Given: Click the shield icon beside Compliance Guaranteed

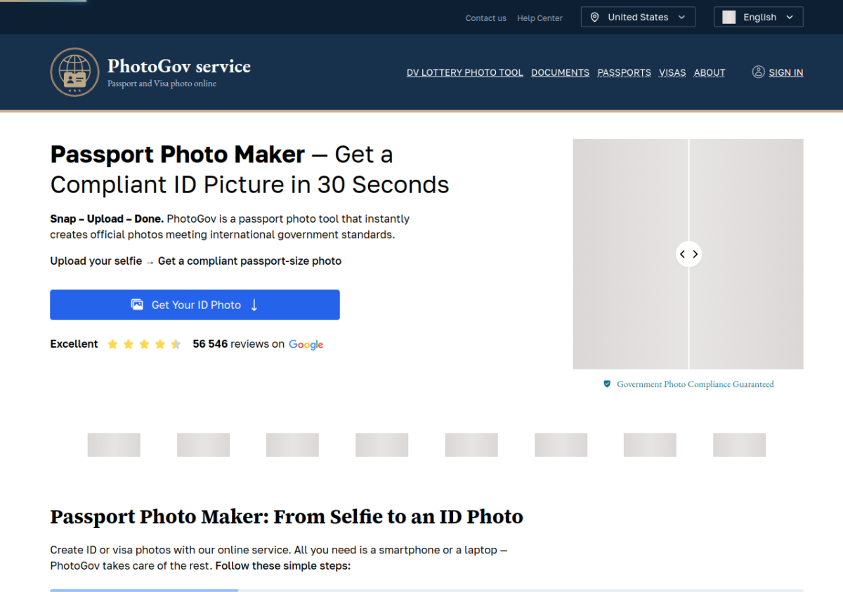Looking at the screenshot, I should pyautogui.click(x=607, y=384).
